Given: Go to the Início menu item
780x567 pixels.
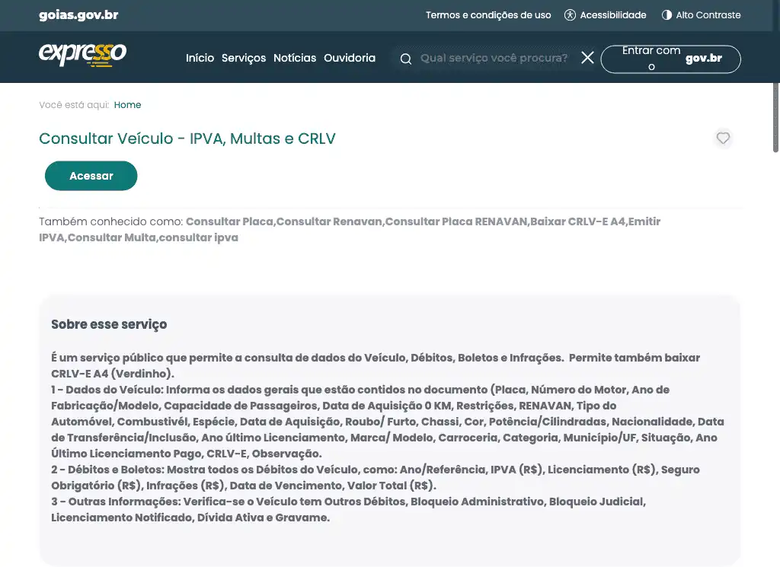Looking at the screenshot, I should [200, 58].
